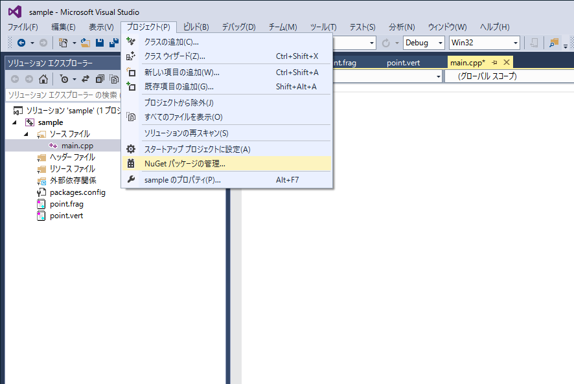Click the pending changes filter clock icon

(64, 79)
